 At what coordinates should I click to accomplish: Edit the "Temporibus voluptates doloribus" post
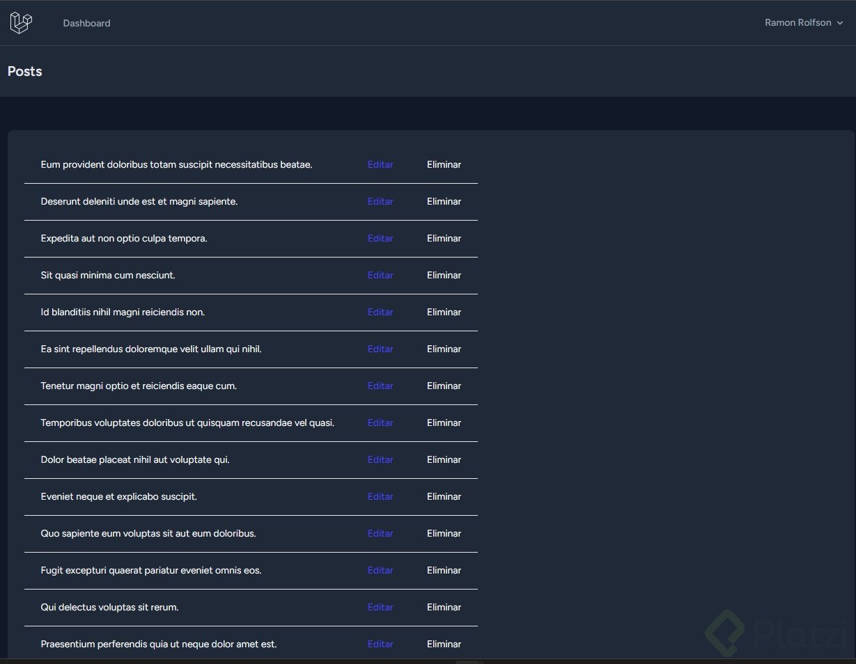[x=380, y=423]
